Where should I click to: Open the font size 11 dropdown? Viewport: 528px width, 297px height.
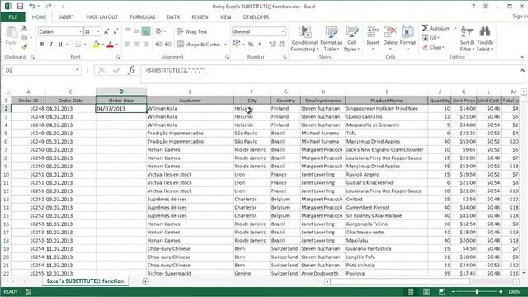click(98, 31)
